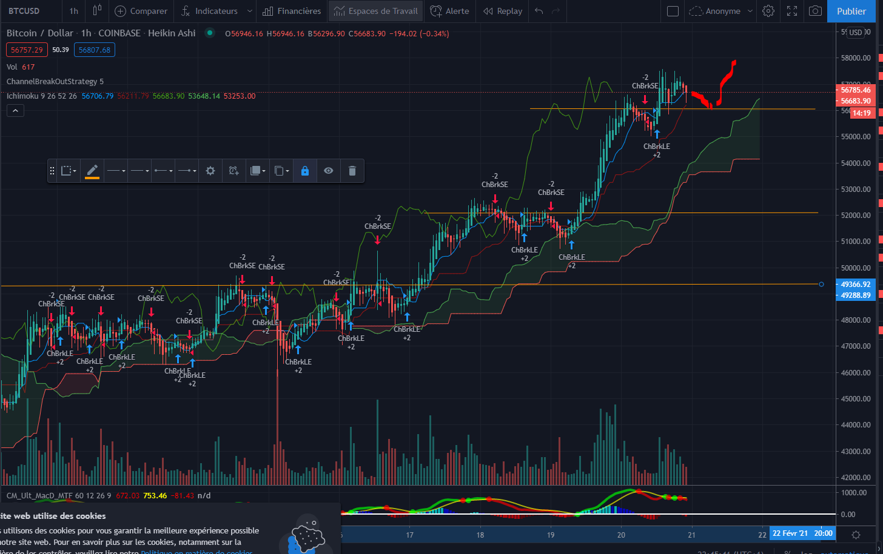Delete the drawing with trash icon
Image resolution: width=883 pixels, height=554 pixels.
(352, 171)
